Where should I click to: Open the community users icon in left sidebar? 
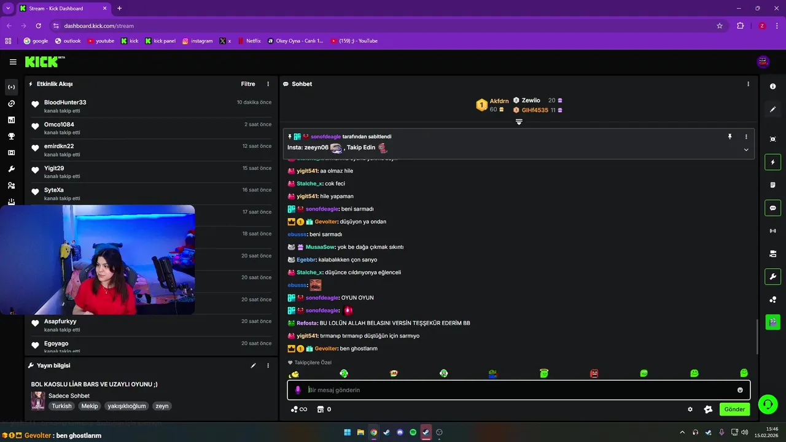11,185
